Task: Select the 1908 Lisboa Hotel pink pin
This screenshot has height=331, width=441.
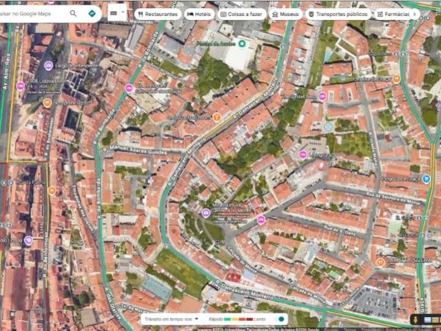Action: tap(21, 86)
